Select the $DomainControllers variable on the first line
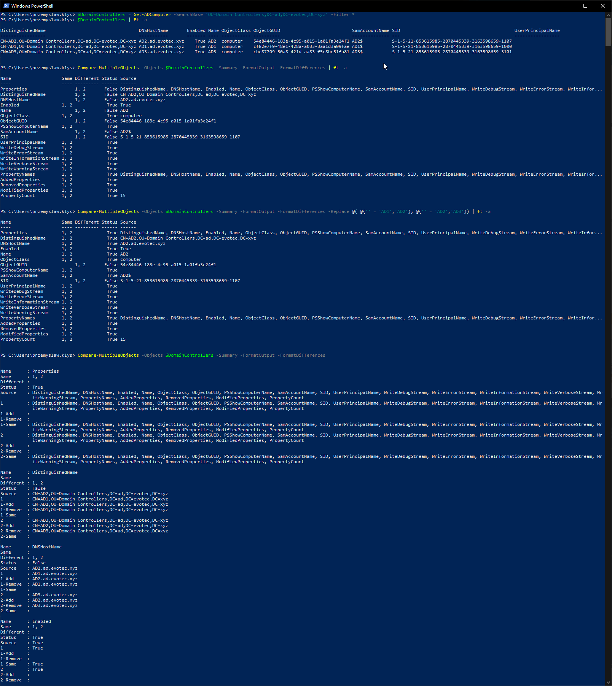Viewport: 612px width, 686px height. coord(101,14)
